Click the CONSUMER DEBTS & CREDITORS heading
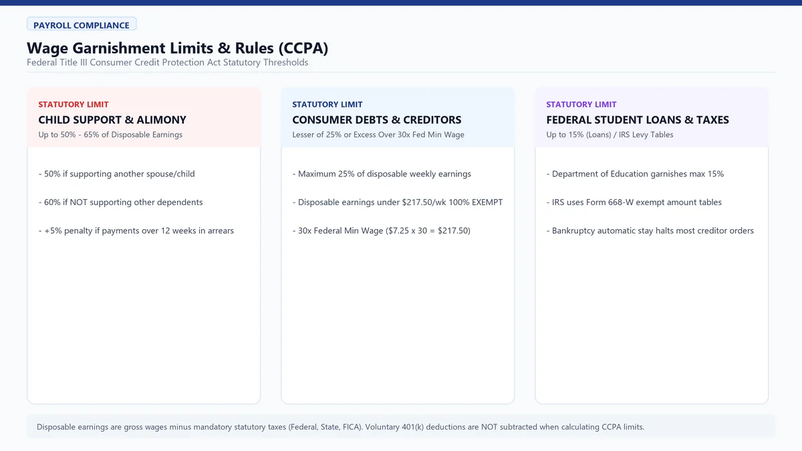This screenshot has width=802, height=451. tap(377, 120)
